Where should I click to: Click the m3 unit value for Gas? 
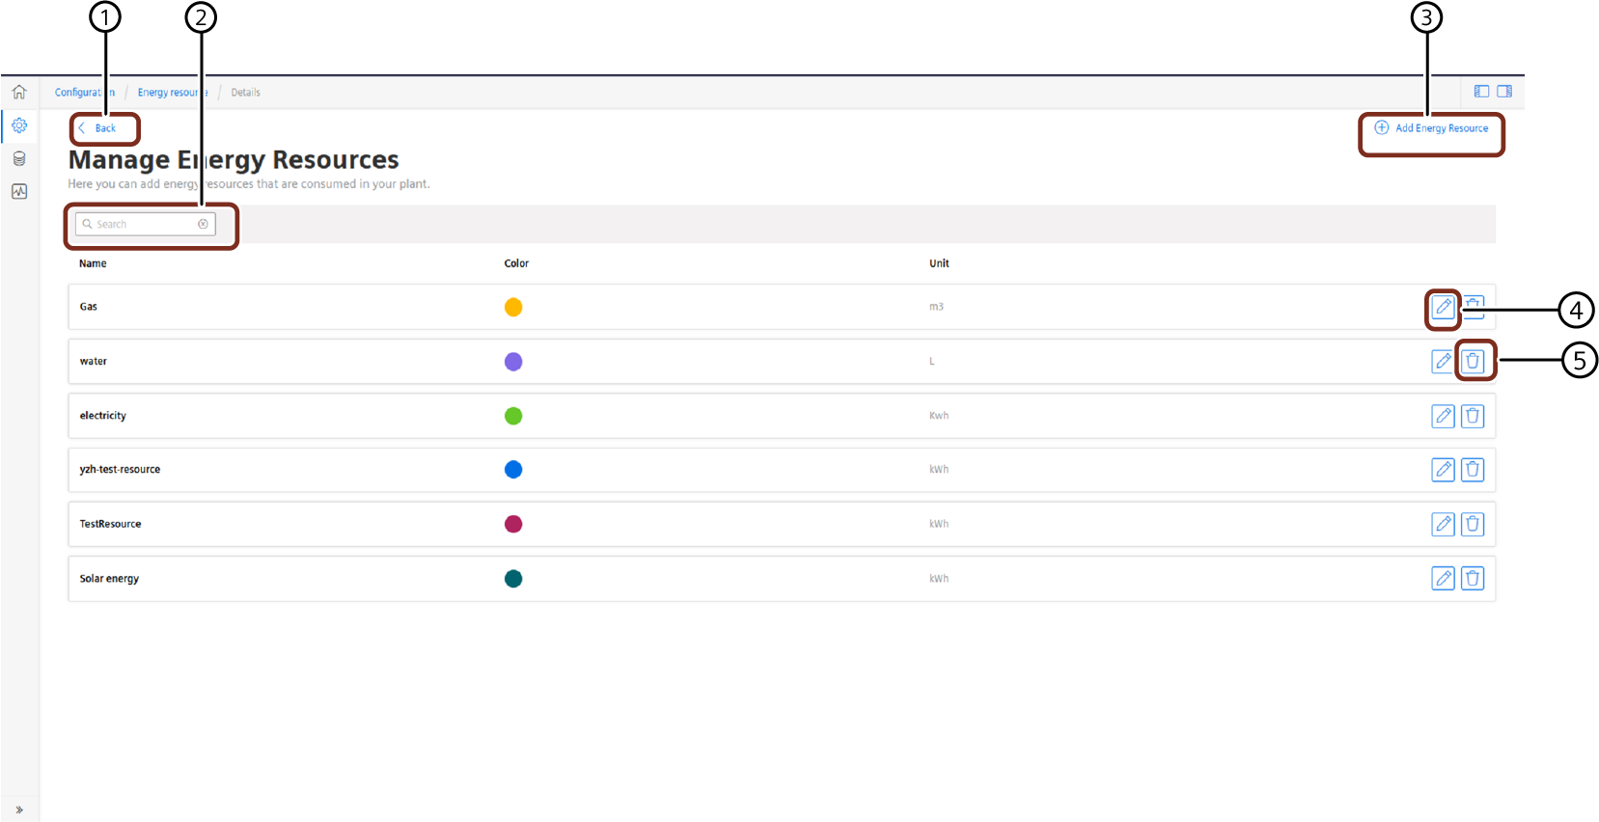936,307
